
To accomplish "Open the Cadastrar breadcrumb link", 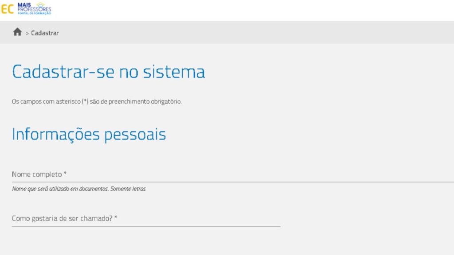I will click(x=45, y=33).
